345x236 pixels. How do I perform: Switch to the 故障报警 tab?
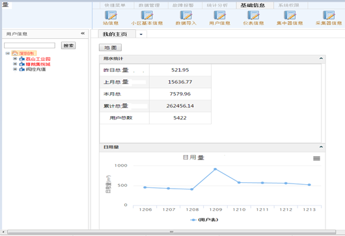pyautogui.click(x=184, y=5)
